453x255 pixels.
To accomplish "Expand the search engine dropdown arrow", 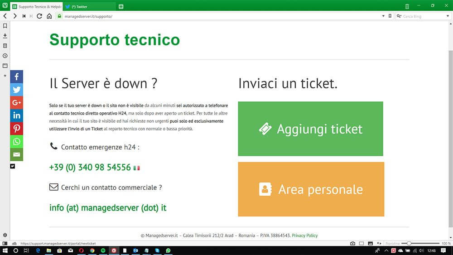I will tap(448, 16).
